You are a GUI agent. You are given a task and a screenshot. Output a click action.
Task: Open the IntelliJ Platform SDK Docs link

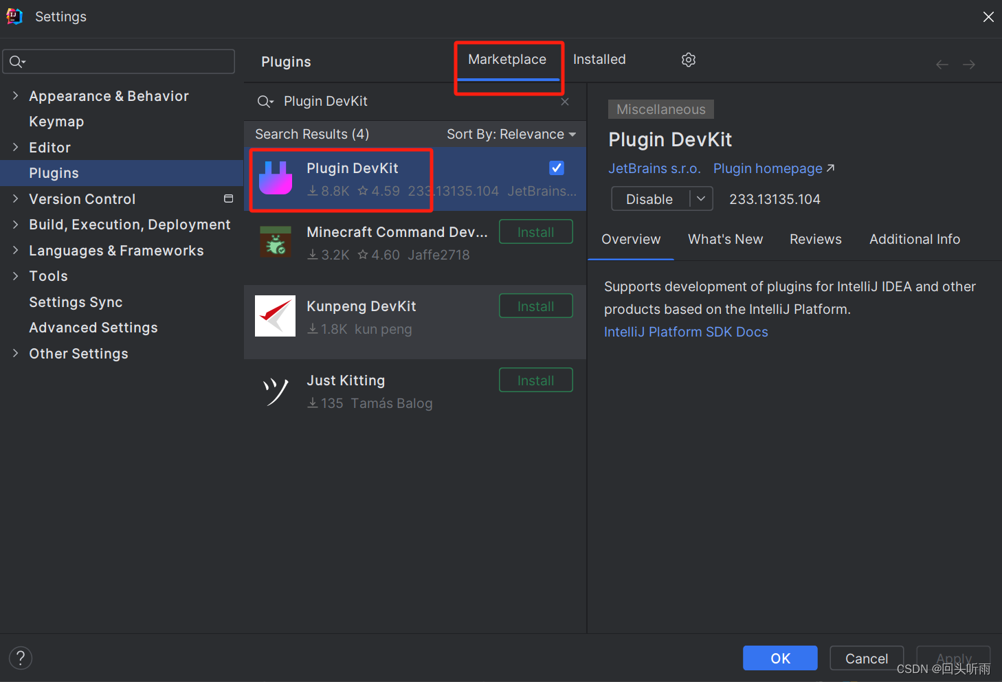[x=686, y=332]
